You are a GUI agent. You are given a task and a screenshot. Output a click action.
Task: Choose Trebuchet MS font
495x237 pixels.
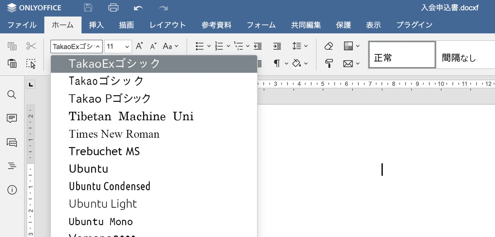point(154,151)
